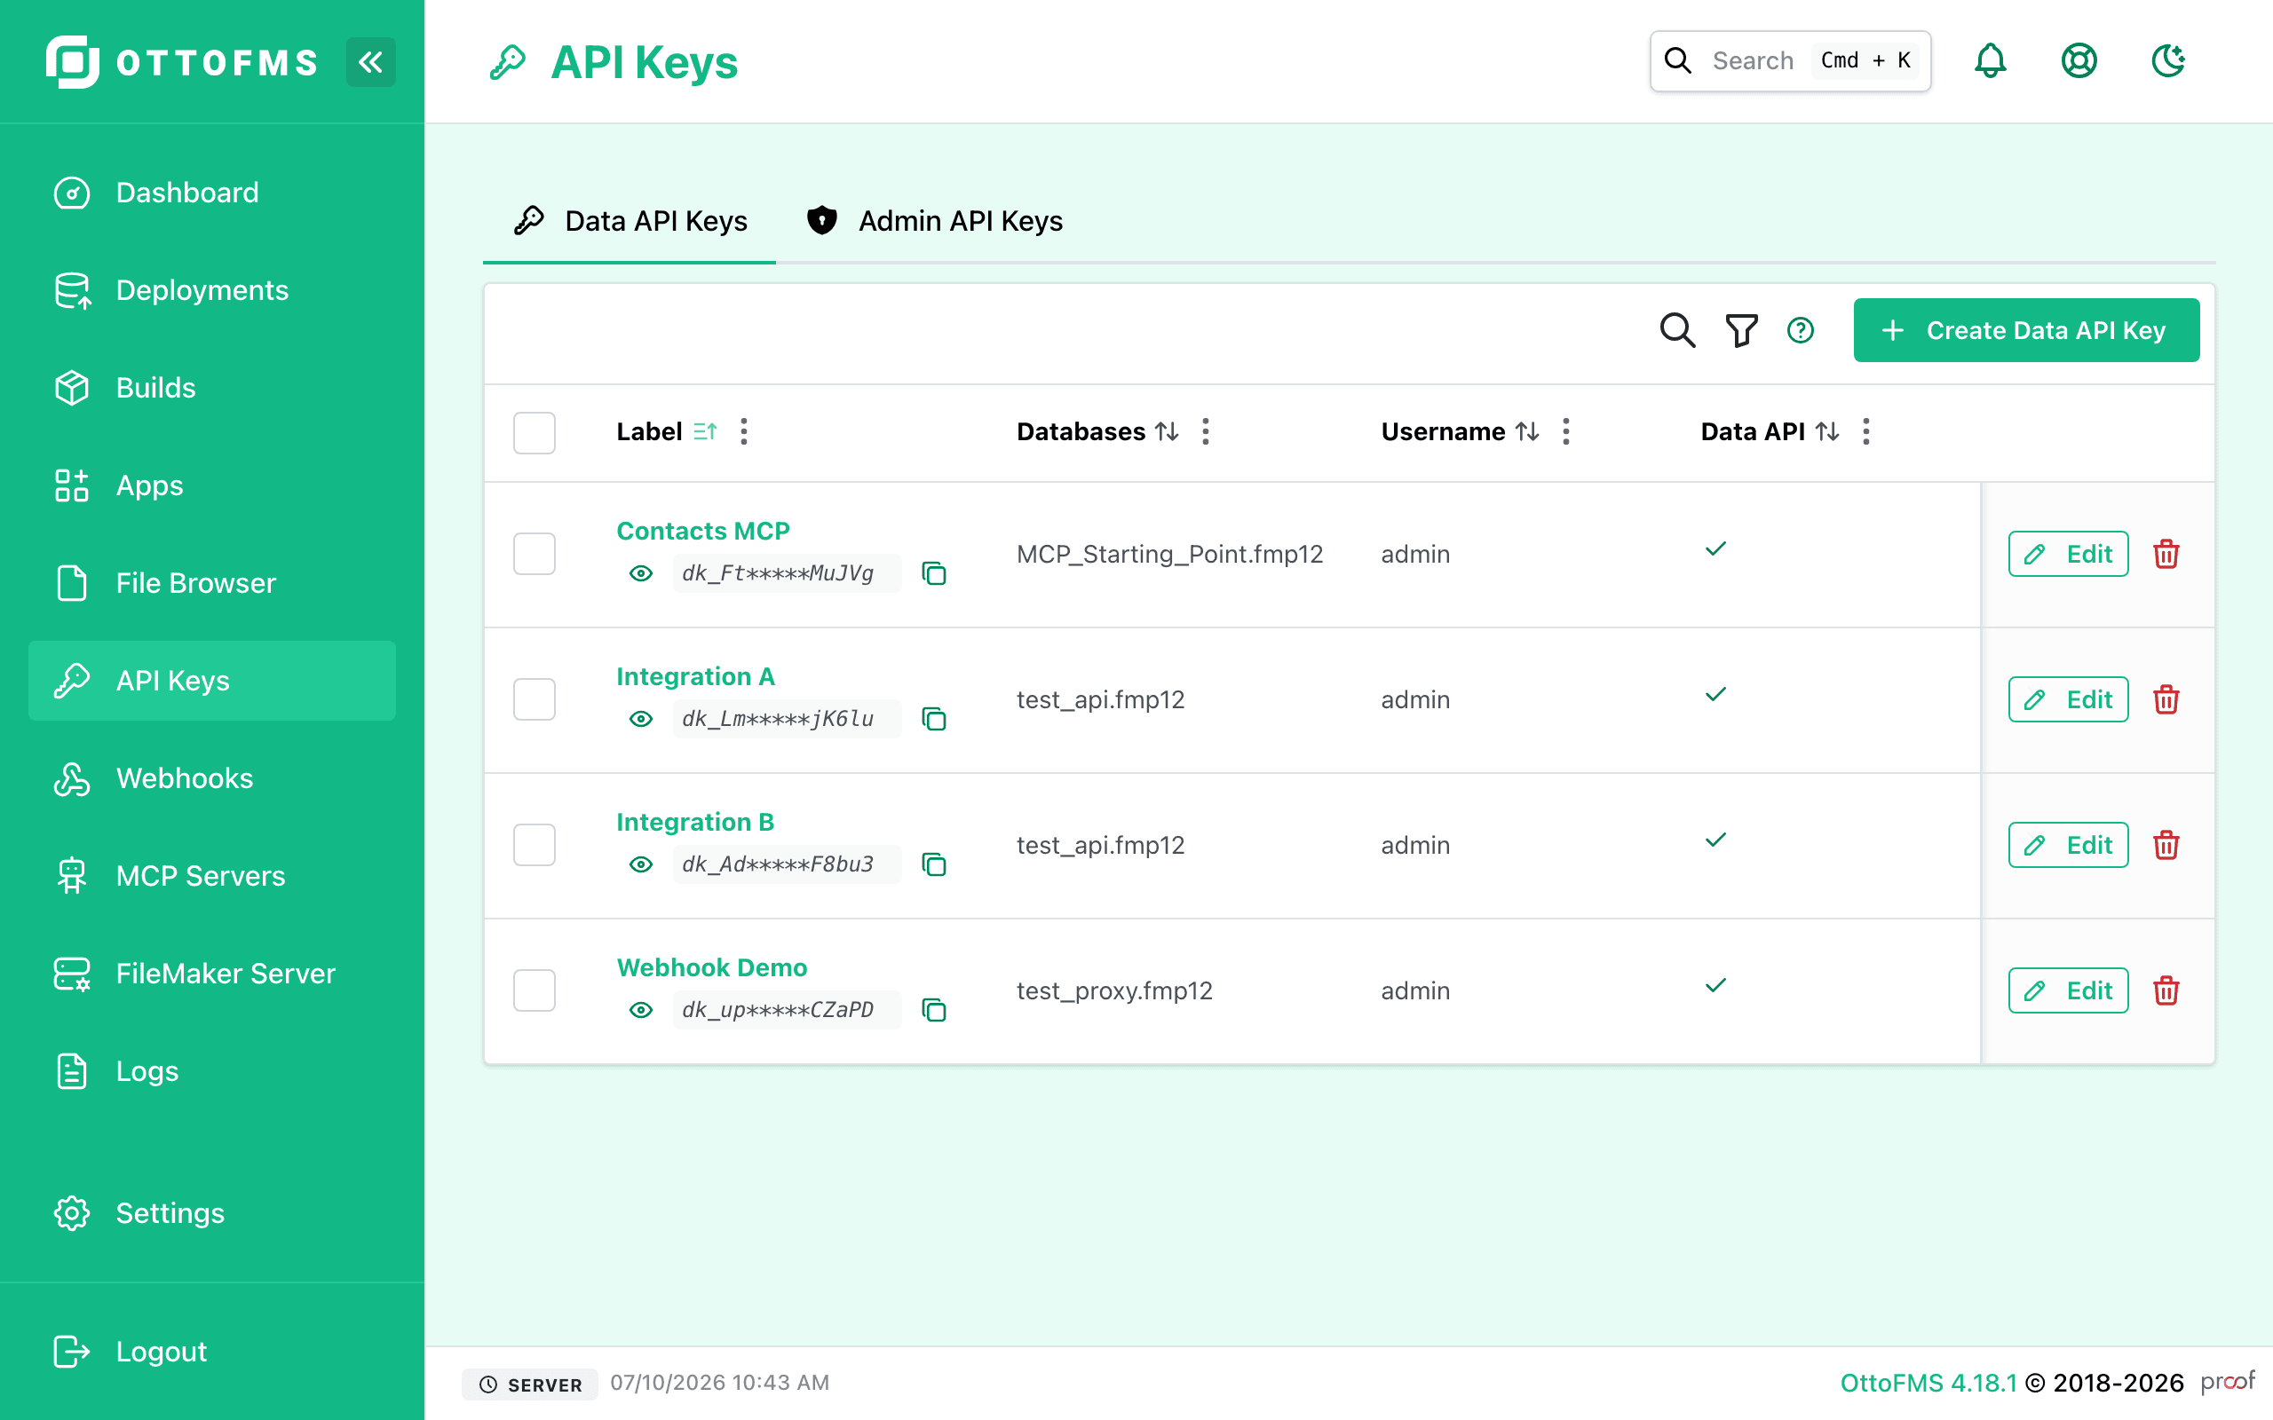Delete the Webhook Demo key with the trash icon
This screenshot has width=2273, height=1420.
[x=2166, y=990]
